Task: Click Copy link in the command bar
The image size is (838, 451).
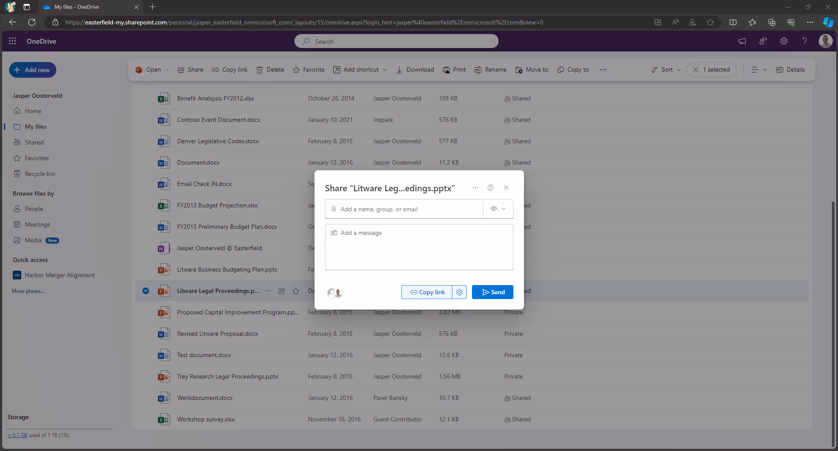Action: (x=230, y=70)
